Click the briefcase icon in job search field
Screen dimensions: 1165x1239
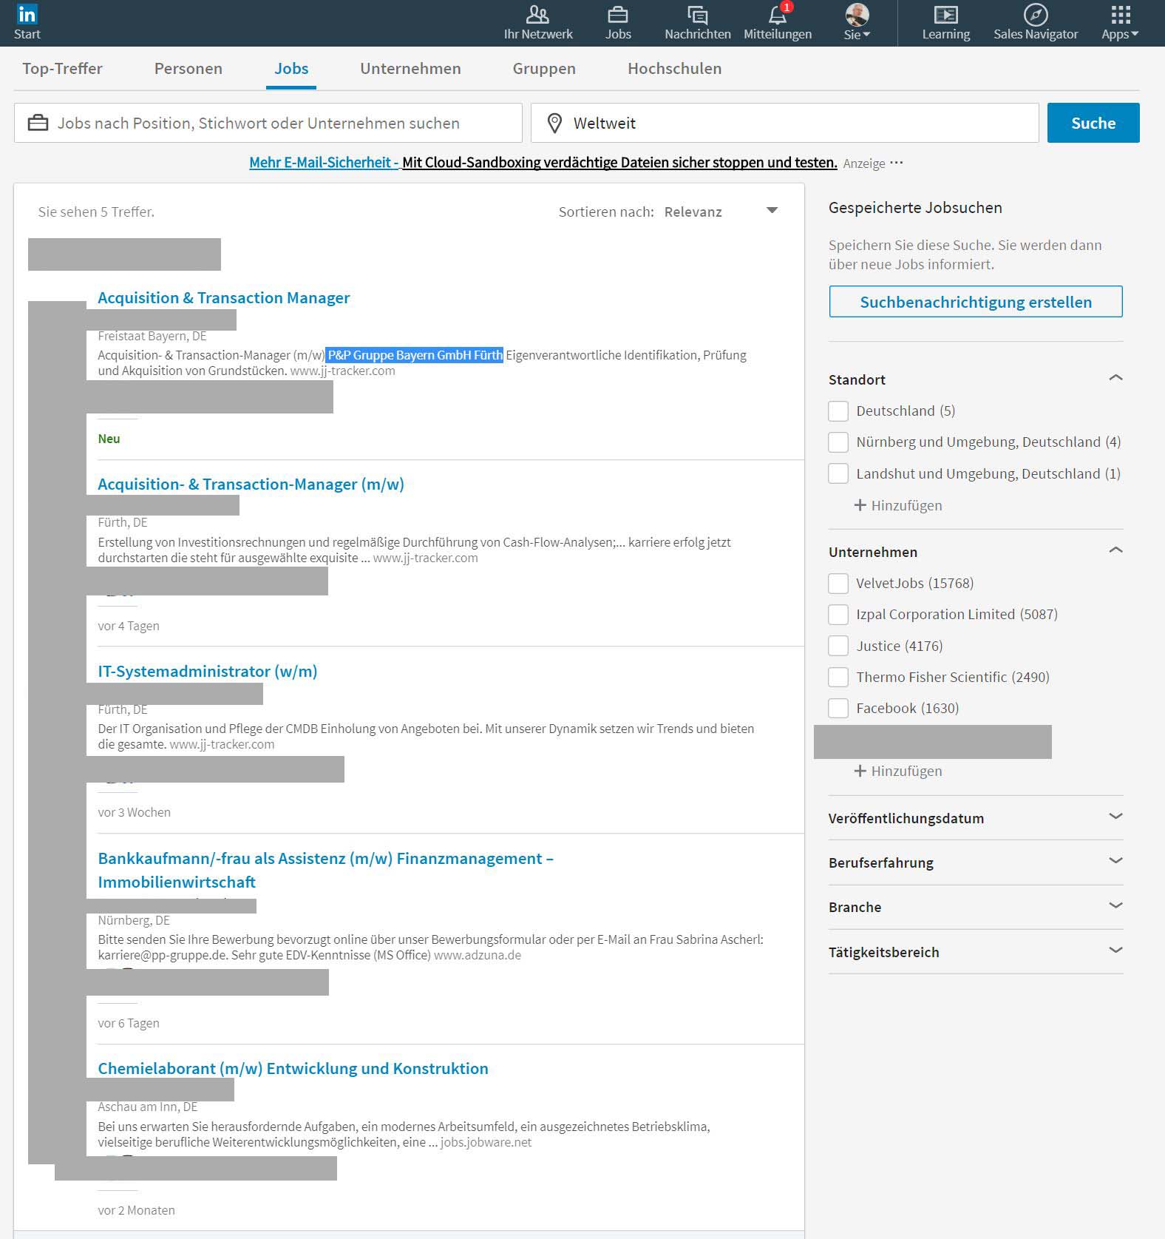pyautogui.click(x=38, y=123)
